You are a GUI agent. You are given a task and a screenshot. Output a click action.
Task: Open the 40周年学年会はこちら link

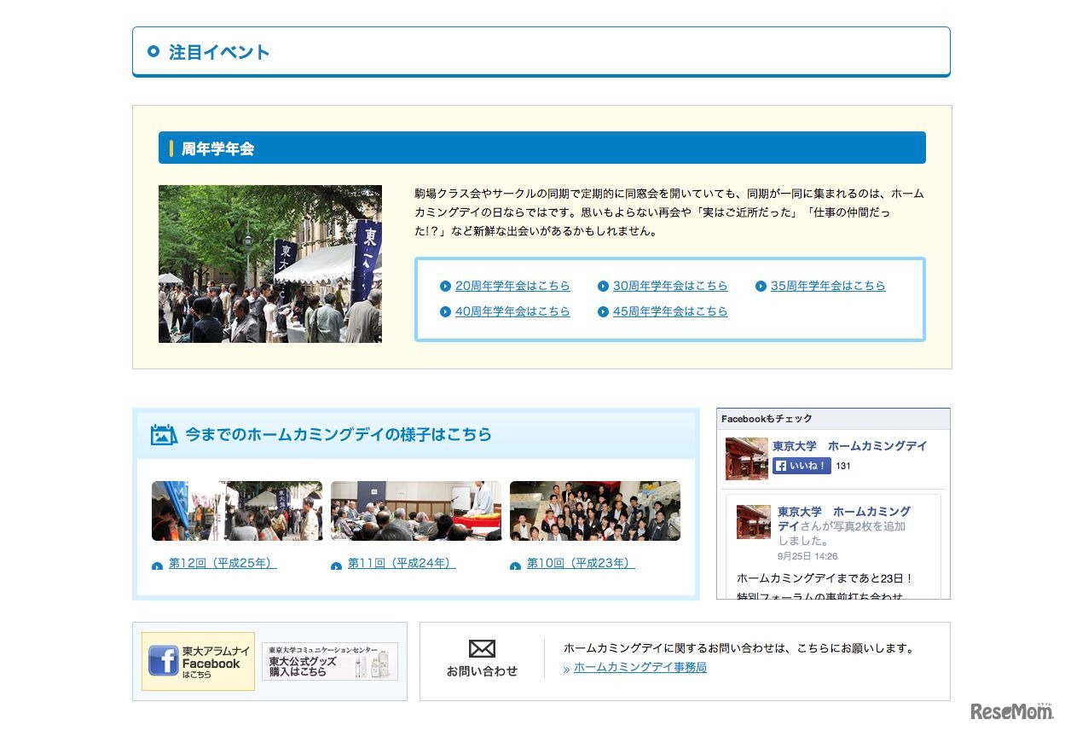click(x=512, y=311)
